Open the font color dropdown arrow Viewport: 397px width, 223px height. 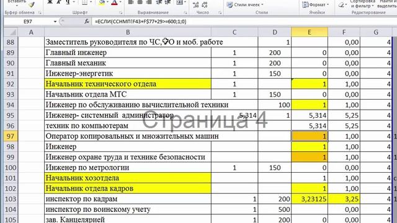(x=120, y=2)
